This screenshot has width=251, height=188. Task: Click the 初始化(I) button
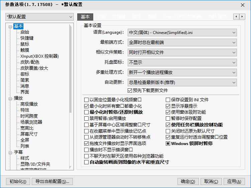18,182
